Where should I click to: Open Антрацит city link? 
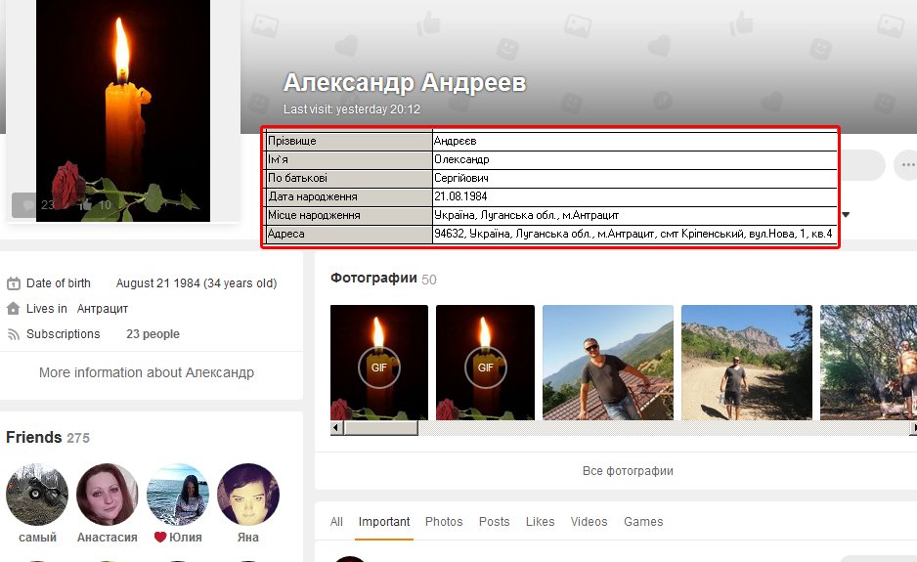click(x=103, y=308)
